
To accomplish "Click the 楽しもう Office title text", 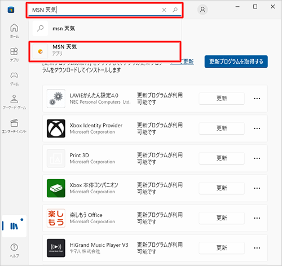I will pos(86,215).
